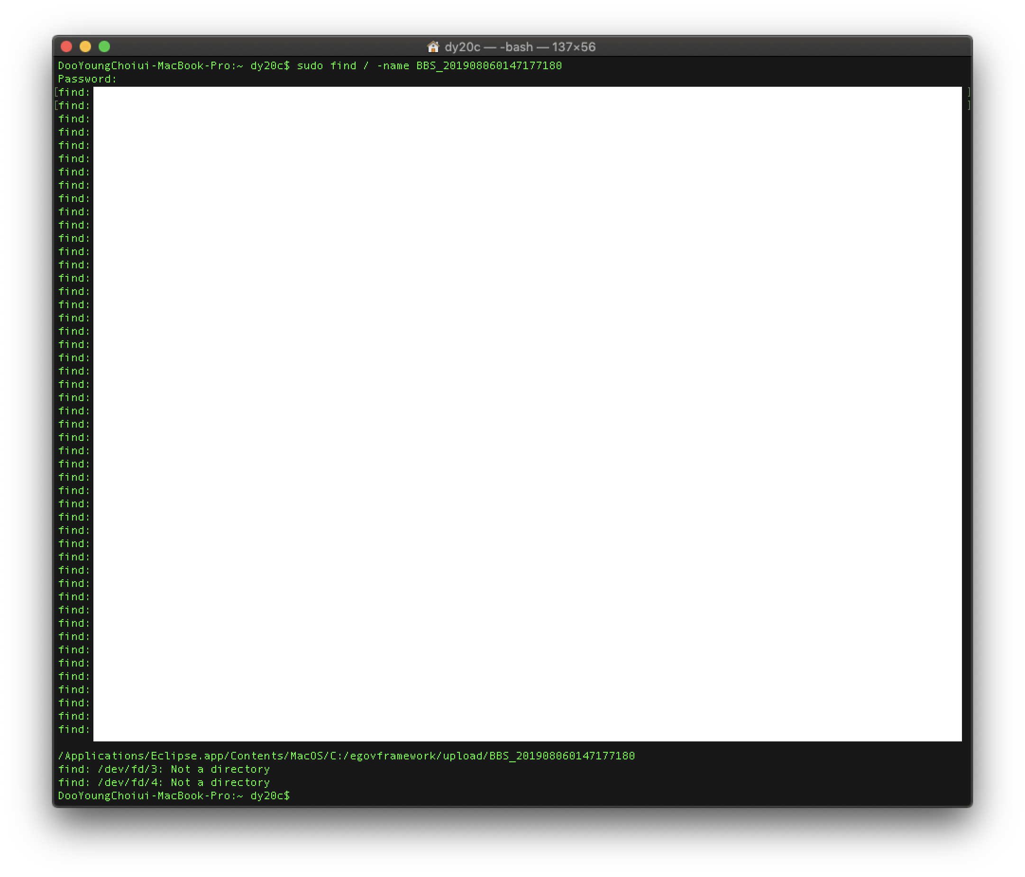Click Eclipse.app in the found path
The width and height of the screenshot is (1025, 877).
[x=186, y=756]
